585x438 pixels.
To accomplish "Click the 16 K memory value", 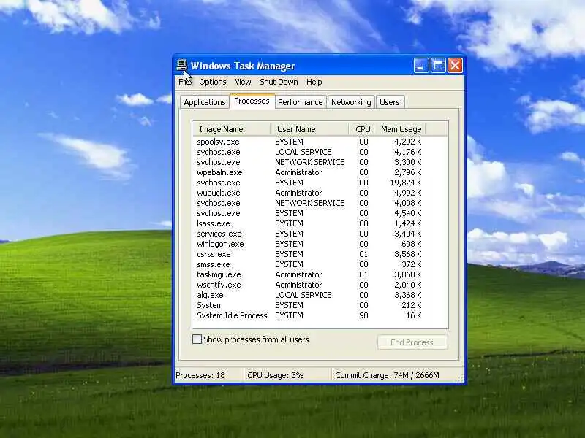I will point(414,315).
